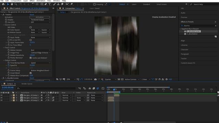Clear the Effects & Presets search field
Image resolution: width=219 pixels, height=123 pixels.
coord(216,26)
